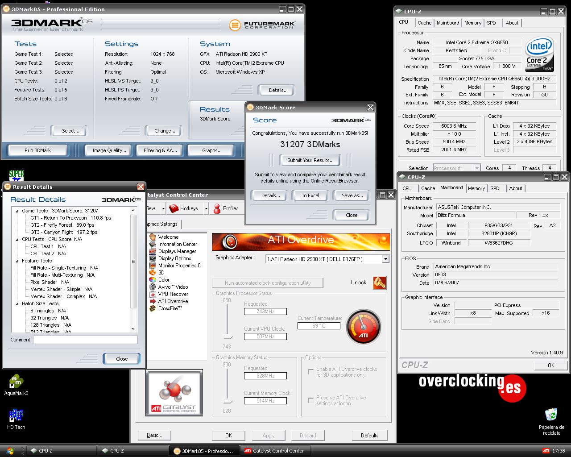Open the Welcome item in Catalyst sidebar
This screenshot has width=571, height=457.
click(168, 237)
